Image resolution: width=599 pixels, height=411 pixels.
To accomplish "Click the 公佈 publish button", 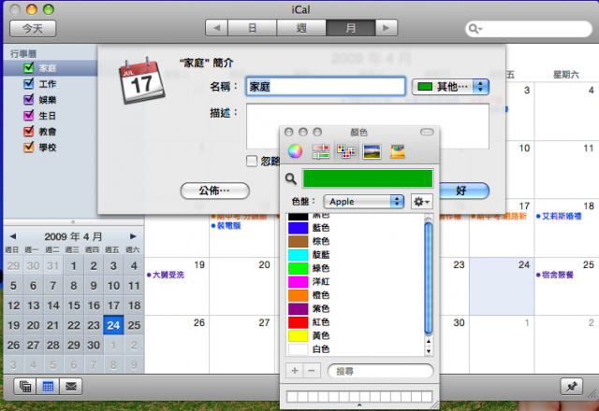I will pos(214,191).
